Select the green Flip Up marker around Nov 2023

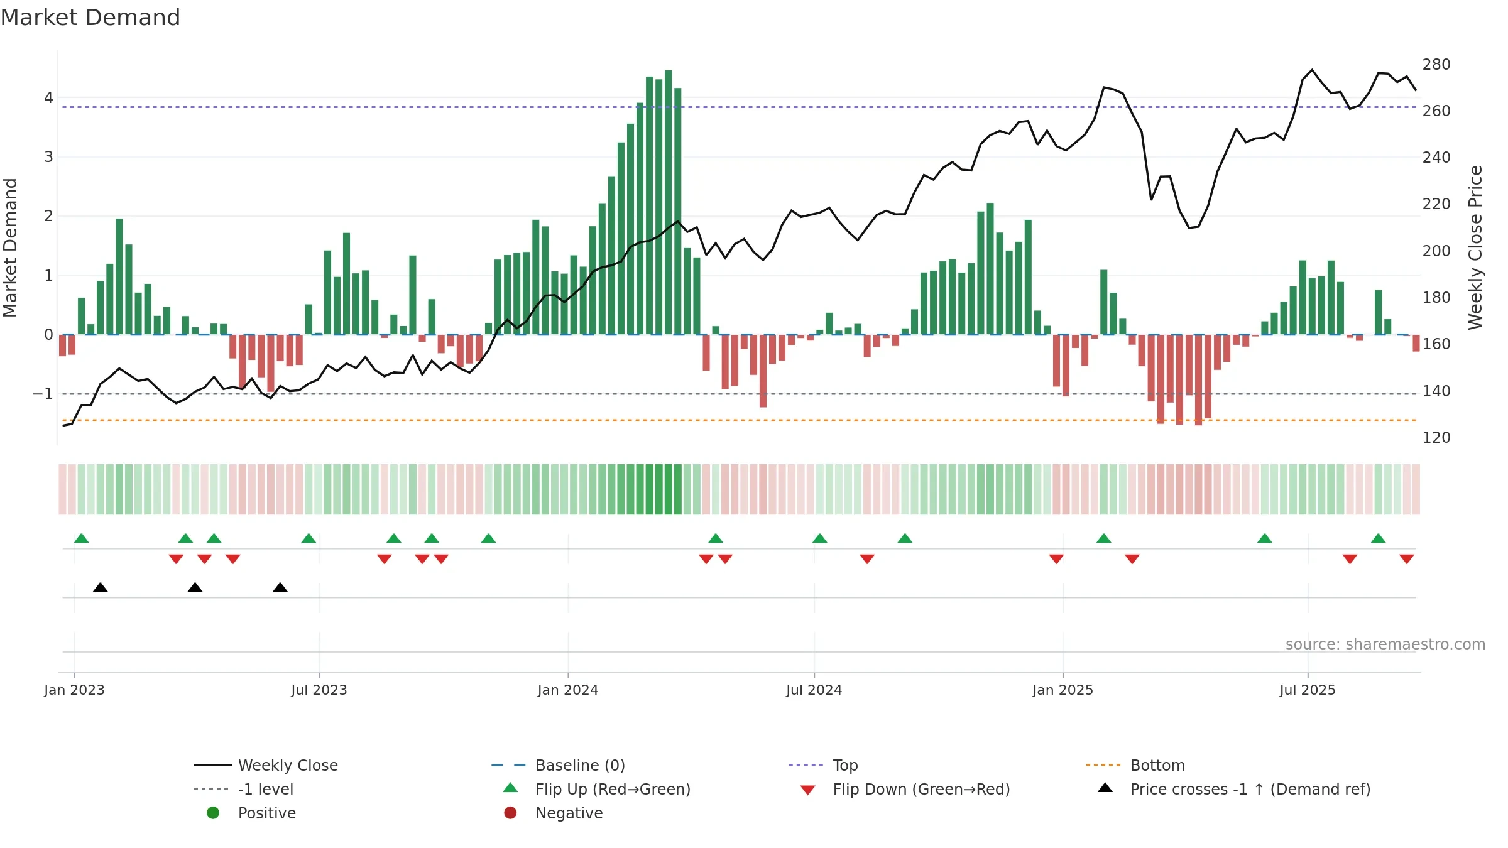tap(488, 538)
